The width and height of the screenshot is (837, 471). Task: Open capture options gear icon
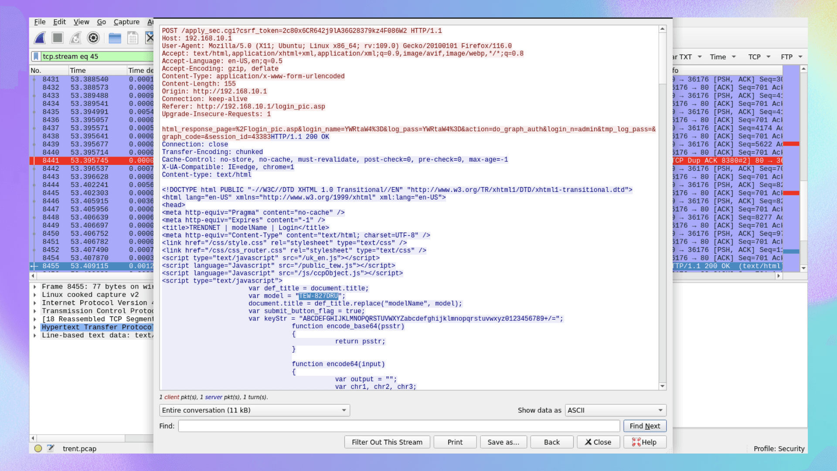coord(93,38)
